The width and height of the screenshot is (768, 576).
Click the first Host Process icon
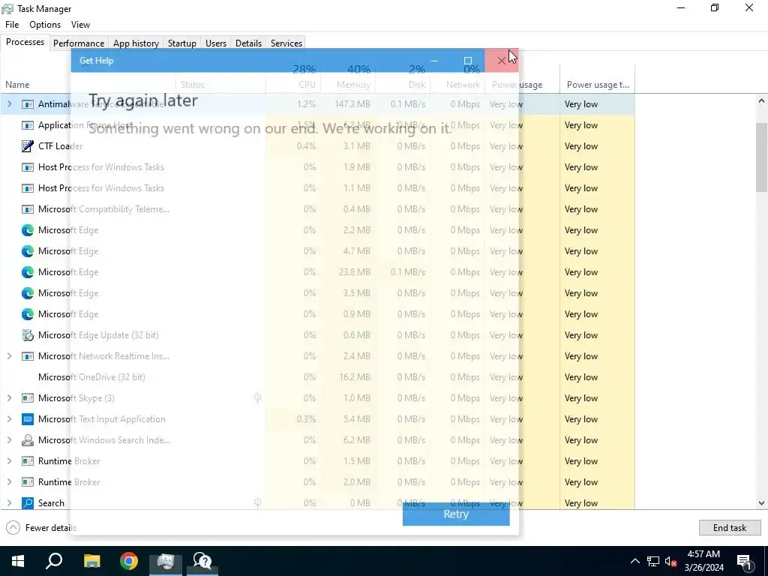(x=28, y=167)
